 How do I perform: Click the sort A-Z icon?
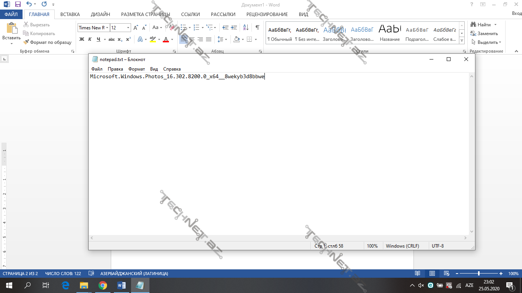pyautogui.click(x=246, y=27)
